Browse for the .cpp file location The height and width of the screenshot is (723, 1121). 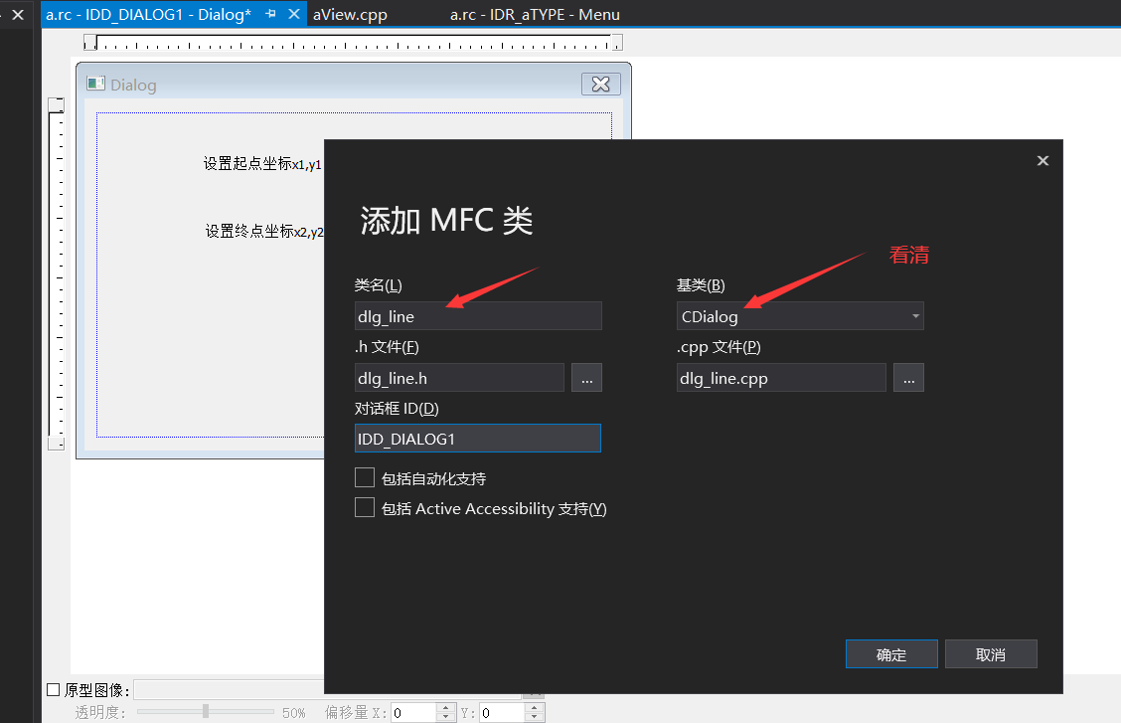[x=908, y=378]
